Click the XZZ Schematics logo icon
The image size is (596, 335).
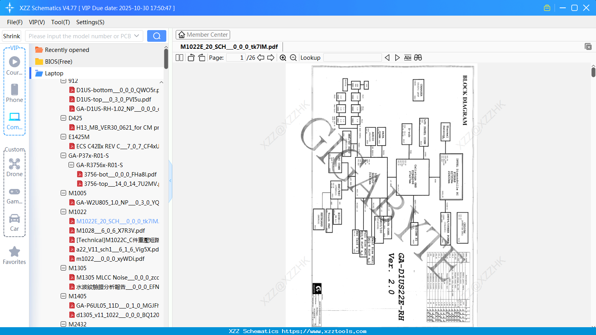[x=10, y=8]
